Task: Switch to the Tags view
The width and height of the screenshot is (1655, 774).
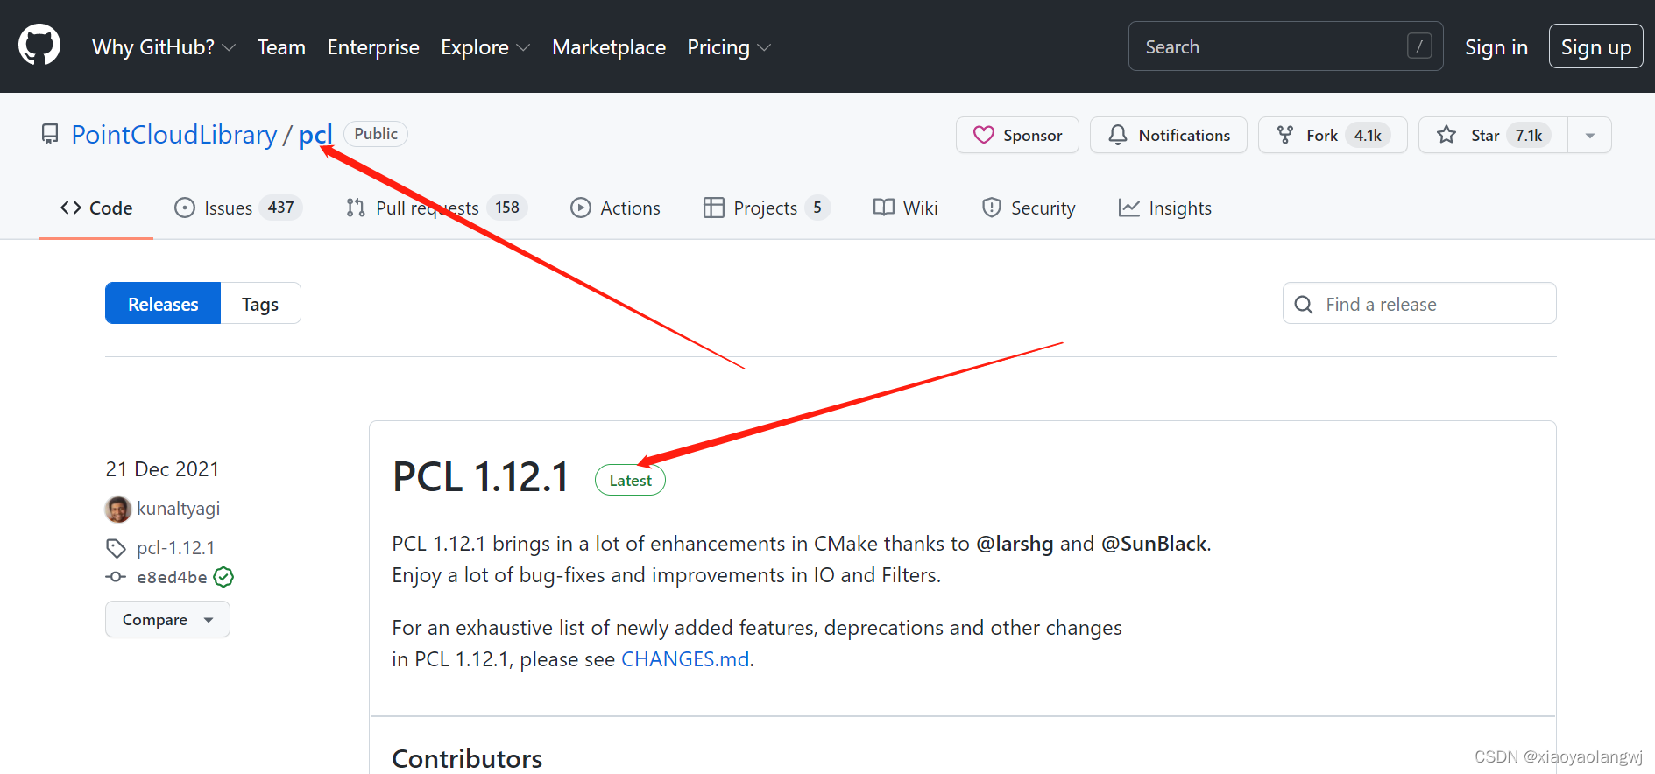Action: [x=260, y=304]
